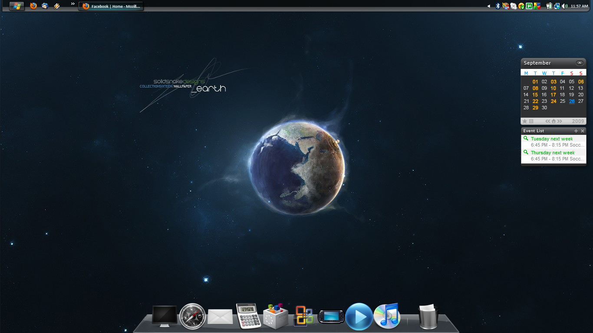Jump to today using the home arrow
The image size is (593, 333).
coord(553,121)
